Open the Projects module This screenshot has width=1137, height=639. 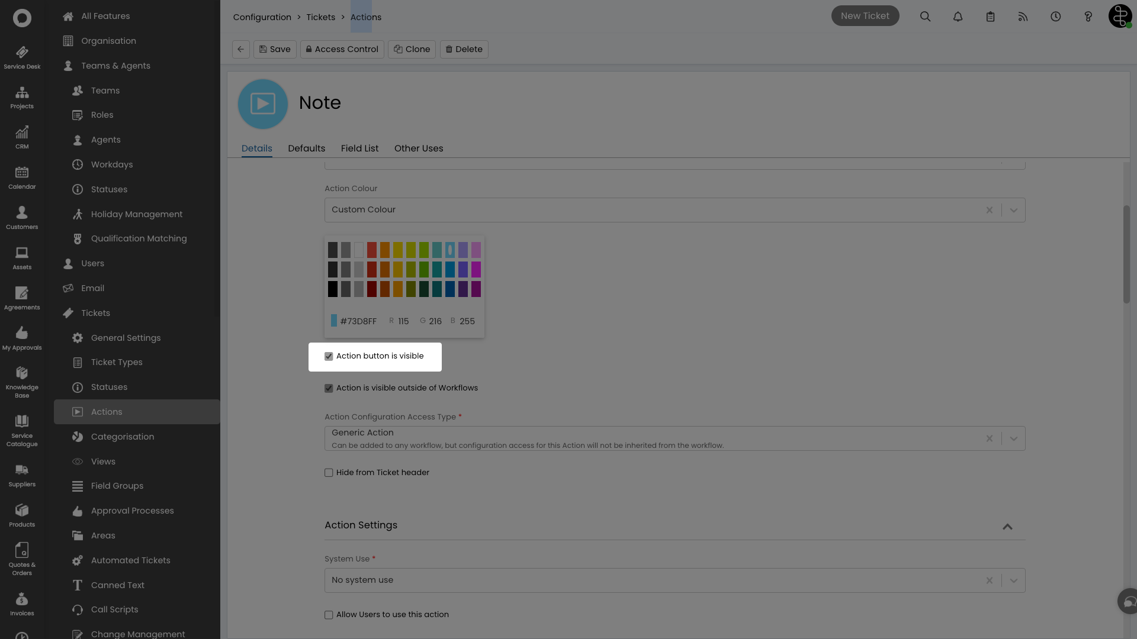(22, 96)
